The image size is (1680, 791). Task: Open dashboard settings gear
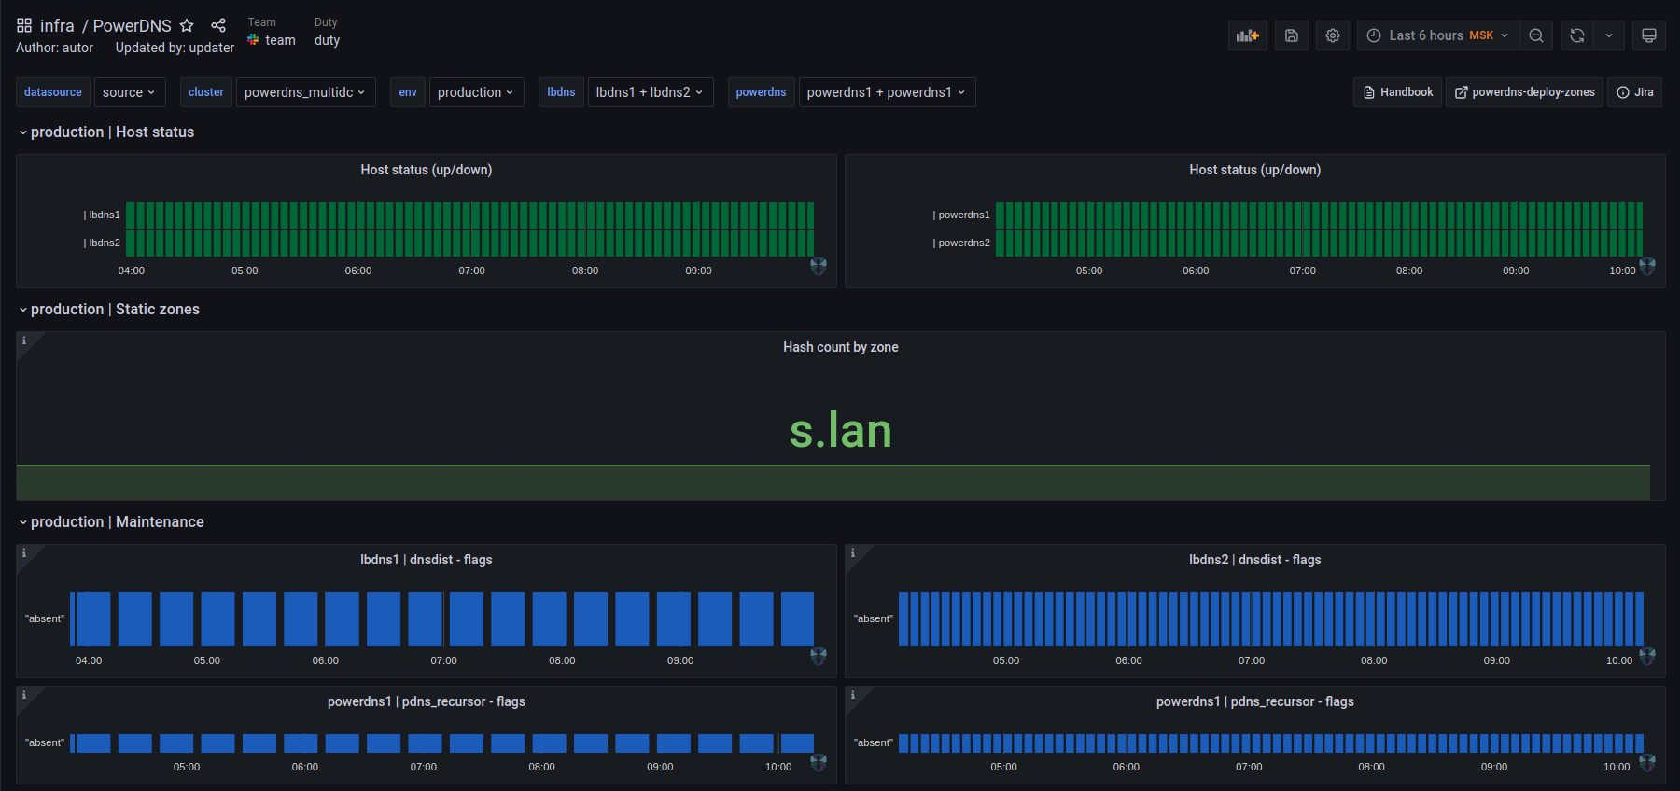1333,35
